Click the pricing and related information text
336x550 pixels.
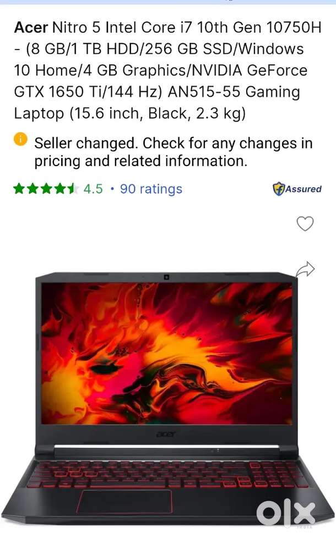[141, 161]
